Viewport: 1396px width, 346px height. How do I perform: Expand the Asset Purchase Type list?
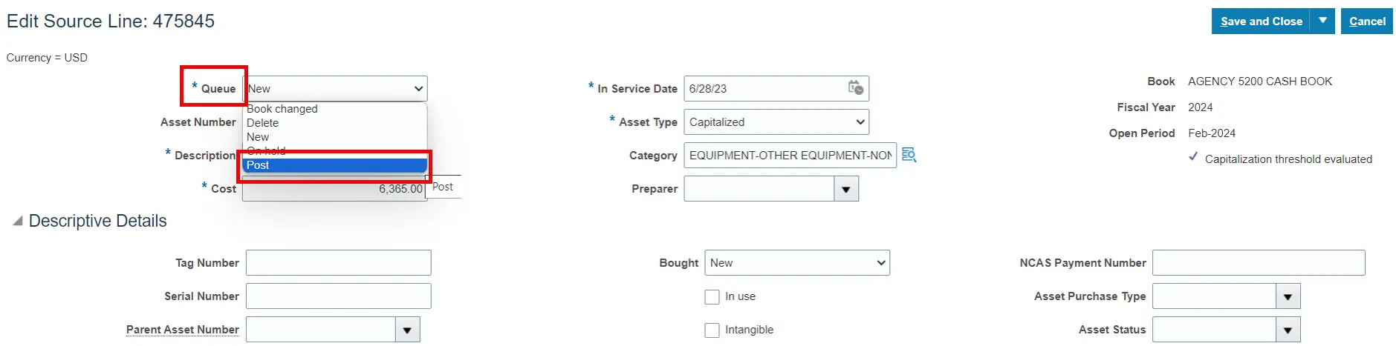1288,296
